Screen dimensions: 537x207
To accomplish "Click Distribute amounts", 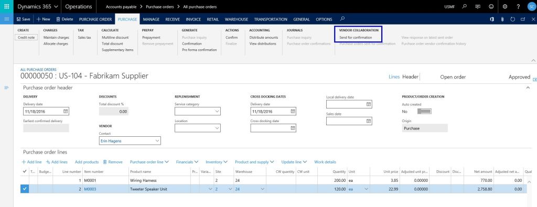I will pyautogui.click(x=264, y=38).
